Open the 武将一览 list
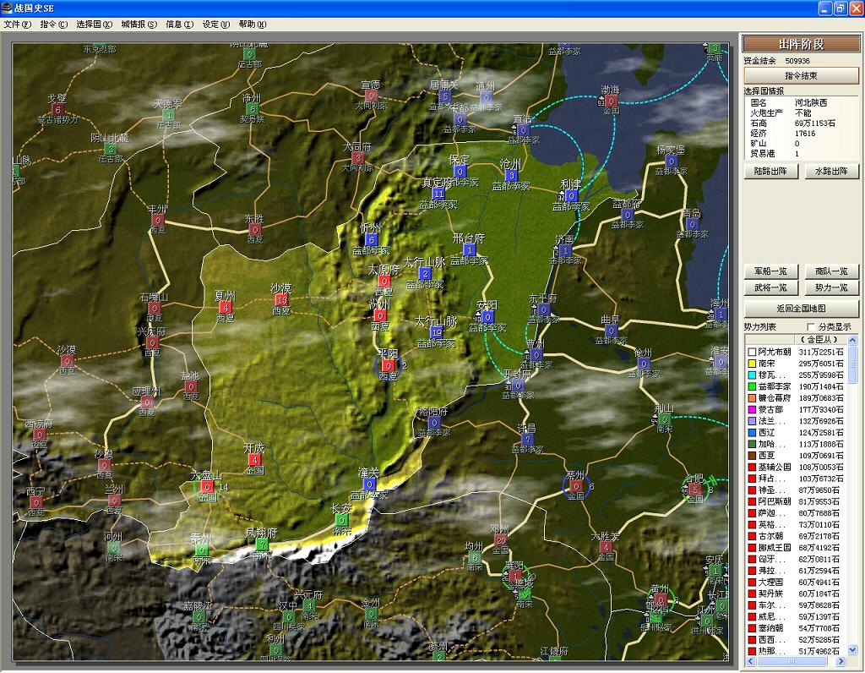This screenshot has height=673, width=865. pyautogui.click(x=771, y=287)
